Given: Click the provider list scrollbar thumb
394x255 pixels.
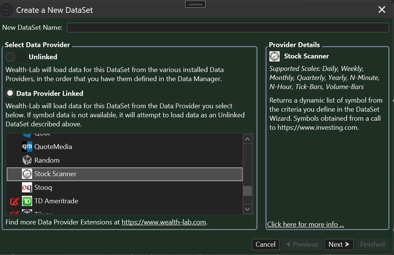Looking at the screenshot, I should 247,190.
